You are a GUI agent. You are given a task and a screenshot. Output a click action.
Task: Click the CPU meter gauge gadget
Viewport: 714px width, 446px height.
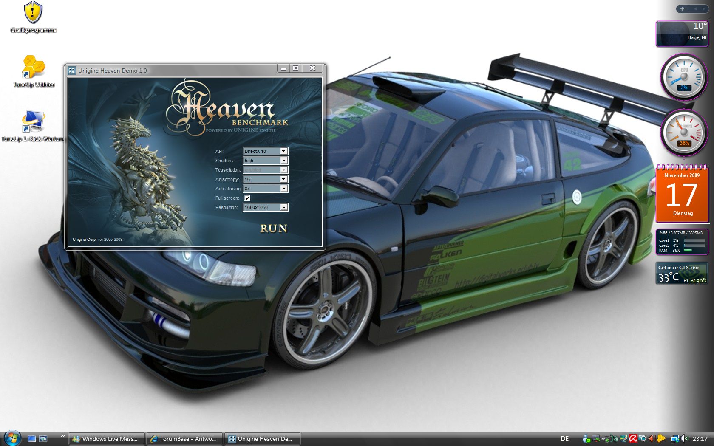[684, 77]
